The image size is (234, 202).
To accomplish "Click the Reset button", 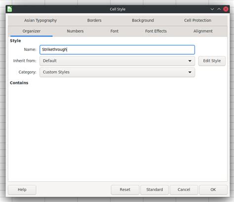I will click(125, 190).
